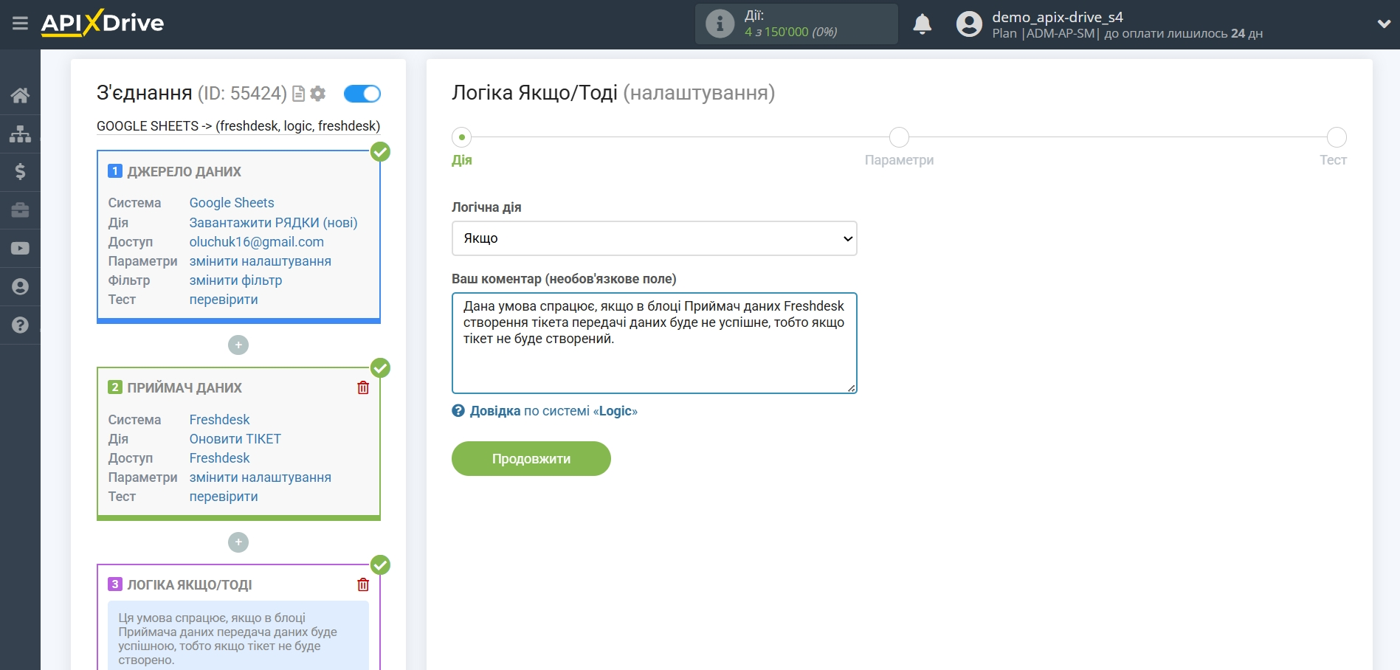The width and height of the screenshot is (1400, 670).
Task: Open the Google Sheets system link
Action: pyautogui.click(x=232, y=203)
